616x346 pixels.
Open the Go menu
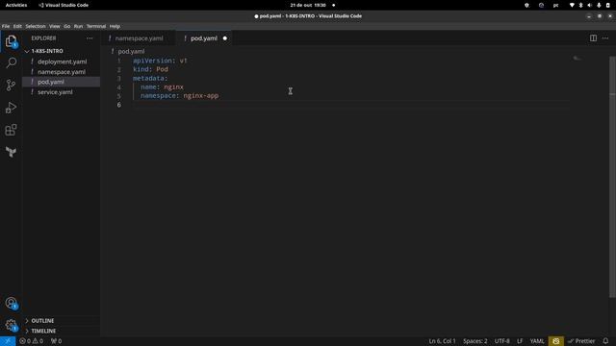coord(66,26)
